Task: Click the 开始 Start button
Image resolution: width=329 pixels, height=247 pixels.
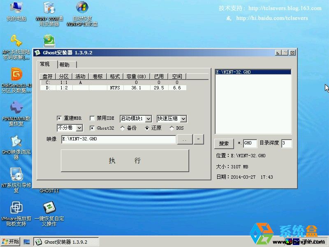Action: click(11, 242)
